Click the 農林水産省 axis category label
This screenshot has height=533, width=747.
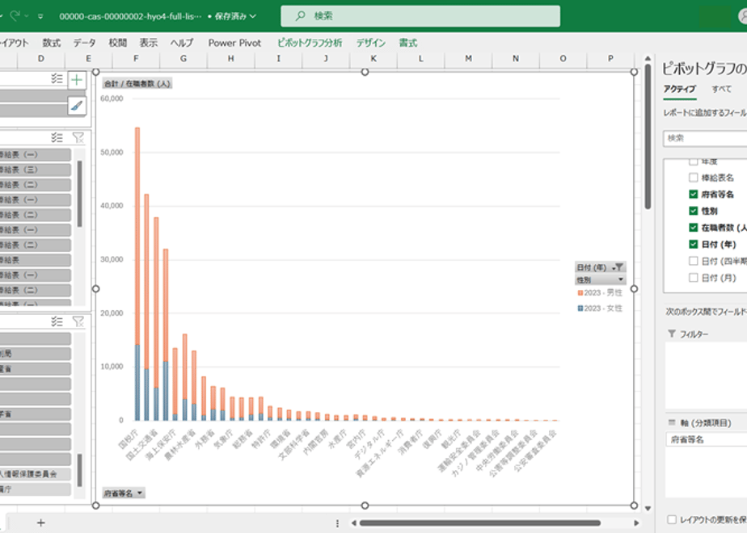coord(179,446)
